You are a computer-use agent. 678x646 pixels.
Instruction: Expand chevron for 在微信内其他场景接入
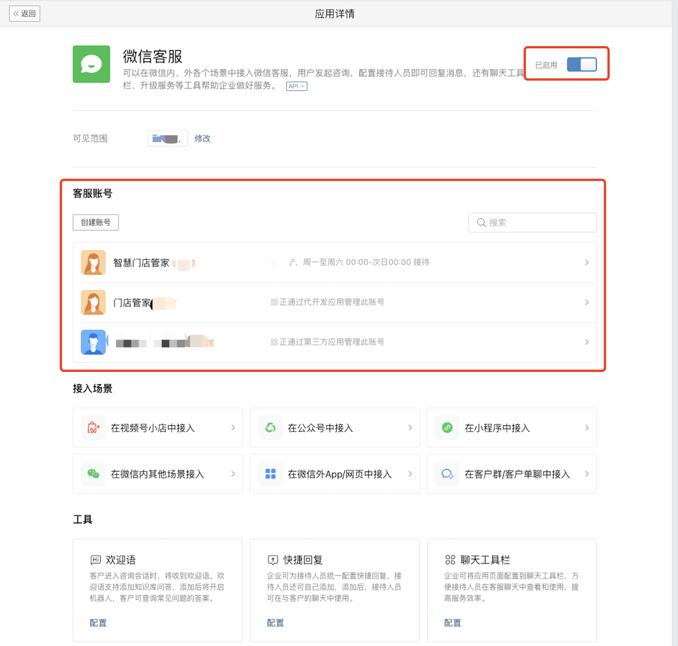point(233,474)
